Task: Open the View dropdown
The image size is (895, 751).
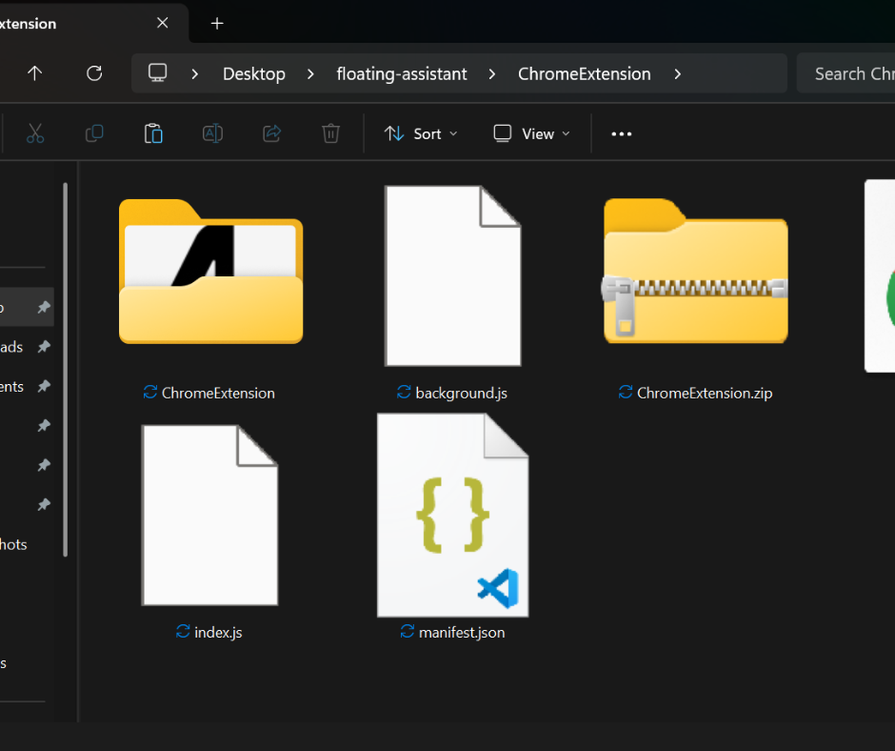Action: point(530,133)
